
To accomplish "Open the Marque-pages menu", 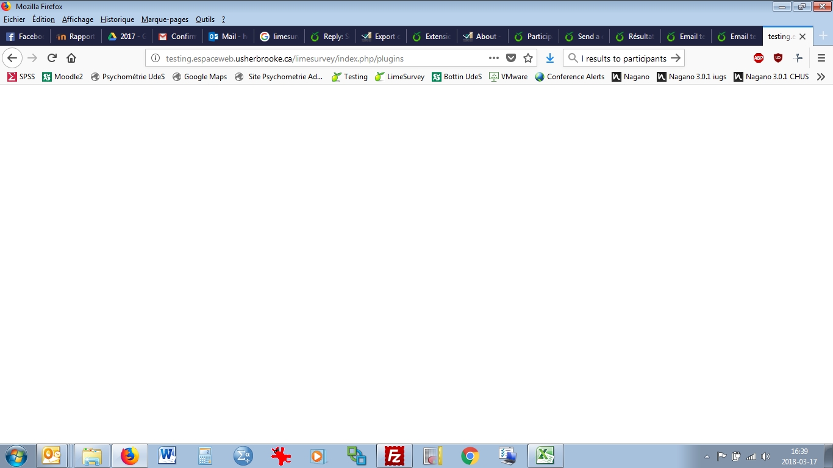I will [x=165, y=19].
